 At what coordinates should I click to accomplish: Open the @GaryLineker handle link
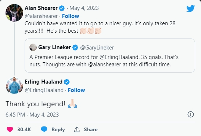pyautogui.click(x=97, y=48)
